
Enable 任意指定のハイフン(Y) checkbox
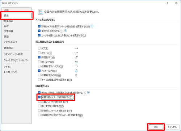(x=39, y=66)
